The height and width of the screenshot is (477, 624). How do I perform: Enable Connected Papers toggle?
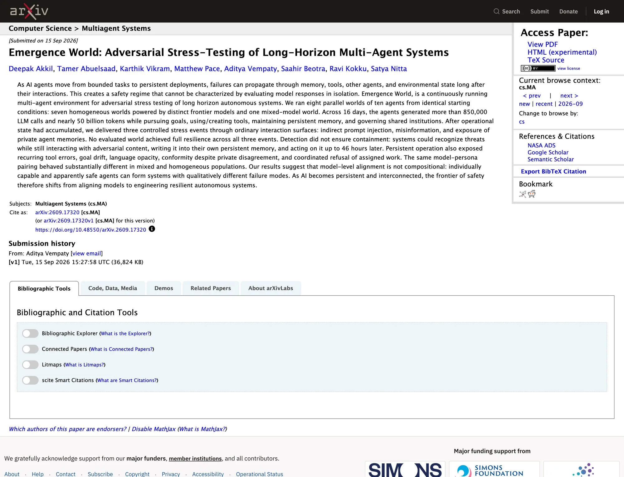click(x=30, y=349)
